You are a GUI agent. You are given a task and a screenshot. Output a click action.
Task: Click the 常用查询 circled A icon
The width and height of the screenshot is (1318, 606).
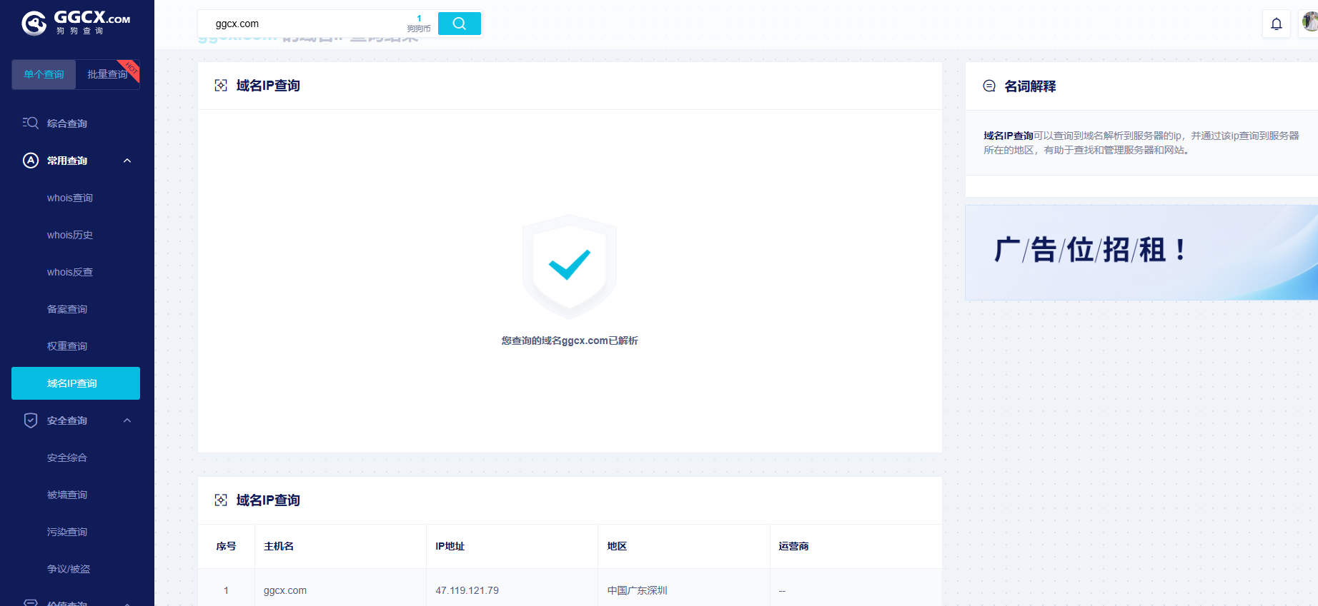coord(31,161)
